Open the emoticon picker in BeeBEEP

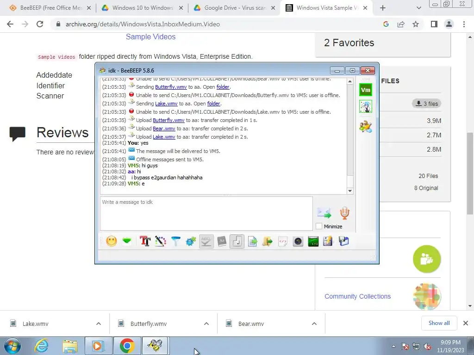(x=112, y=241)
